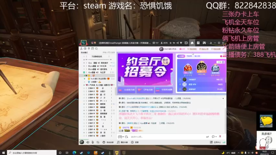This screenshot has width=276, height=155.
Task: Open user avatar in bottom bar
Action: point(82,142)
